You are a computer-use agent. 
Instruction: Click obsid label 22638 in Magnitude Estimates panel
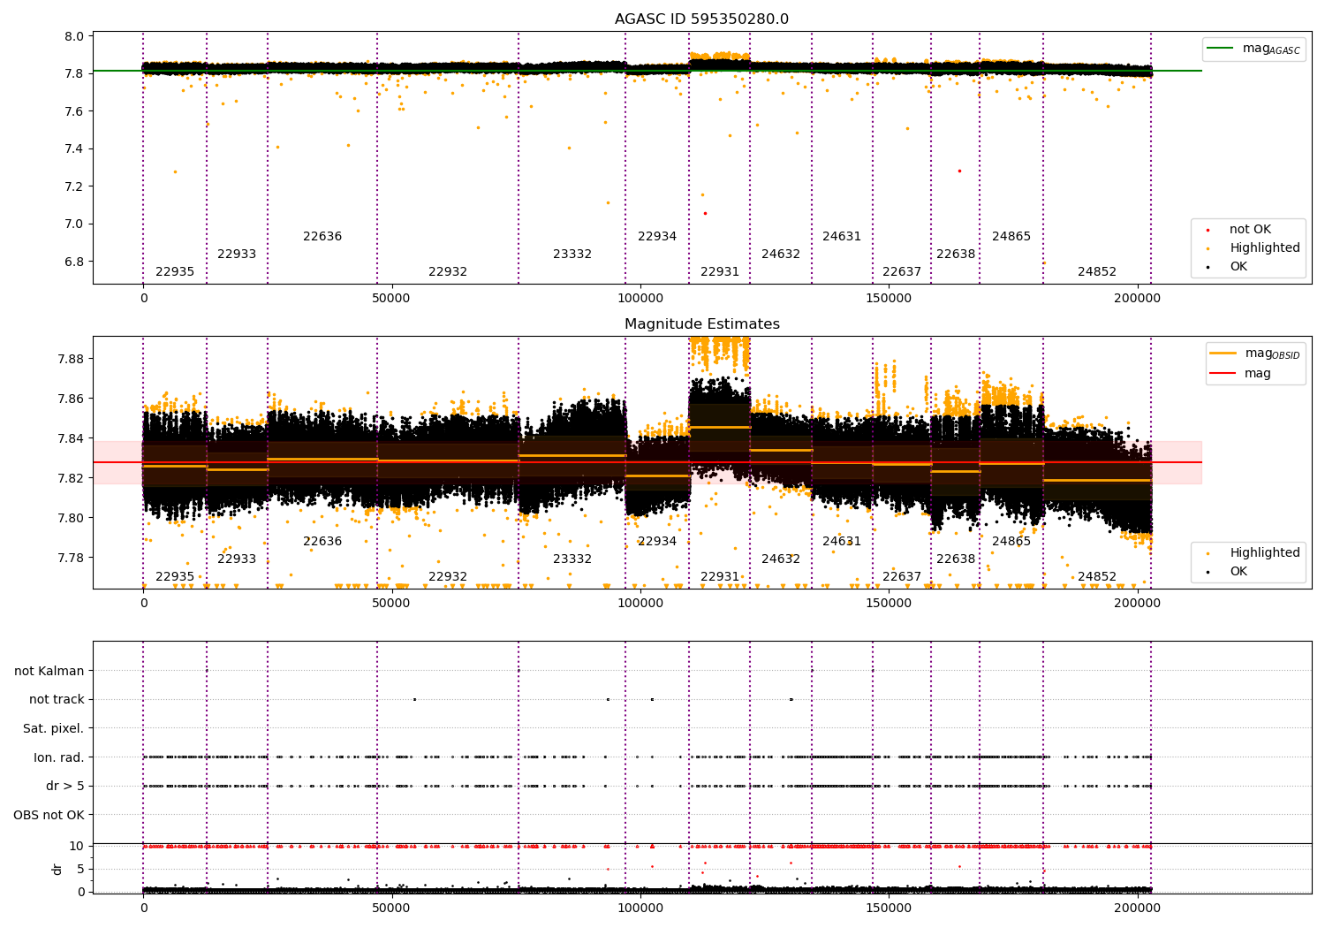(956, 559)
